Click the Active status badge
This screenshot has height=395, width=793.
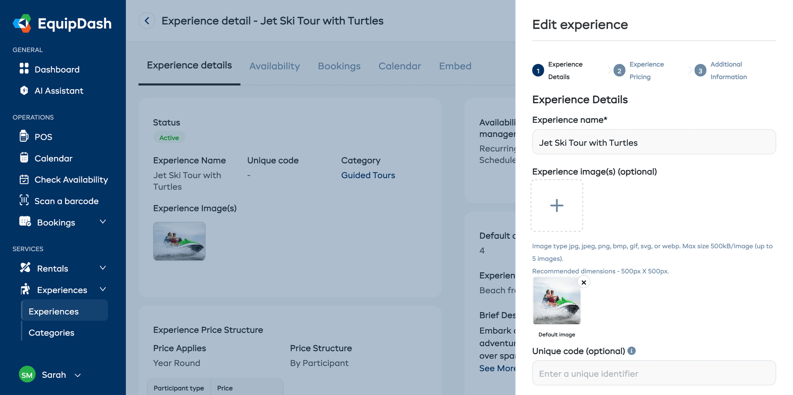169,137
